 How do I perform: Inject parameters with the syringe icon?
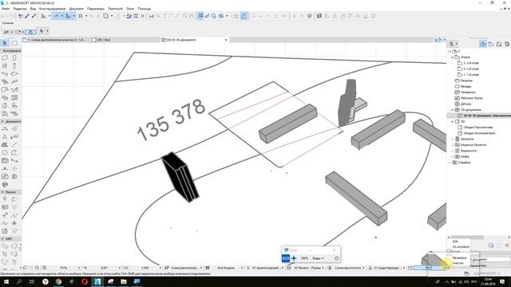[34, 16]
